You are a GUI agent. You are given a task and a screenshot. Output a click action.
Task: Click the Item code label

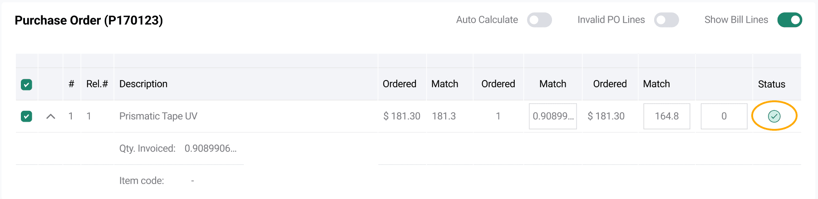point(142,180)
